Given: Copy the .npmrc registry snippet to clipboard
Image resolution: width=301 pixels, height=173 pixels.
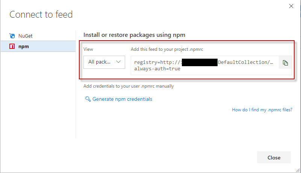Looking at the screenshot, I should point(285,63).
